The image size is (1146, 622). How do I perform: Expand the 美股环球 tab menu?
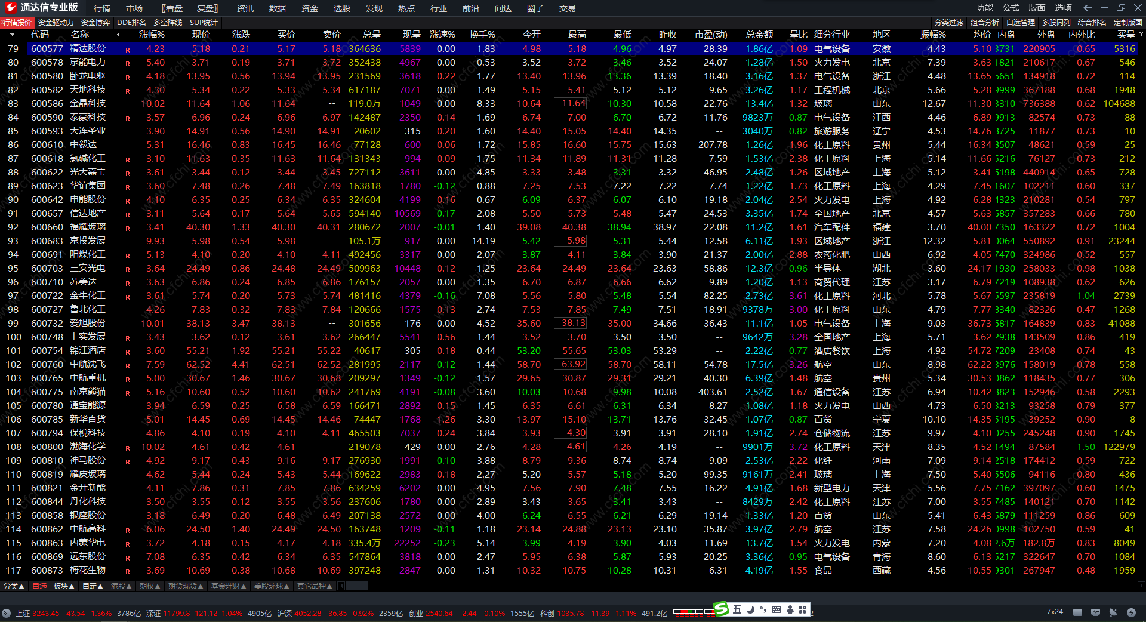point(272,586)
